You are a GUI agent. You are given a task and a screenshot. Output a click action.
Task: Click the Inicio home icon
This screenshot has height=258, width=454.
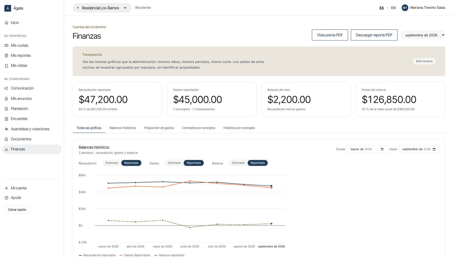click(x=6, y=23)
